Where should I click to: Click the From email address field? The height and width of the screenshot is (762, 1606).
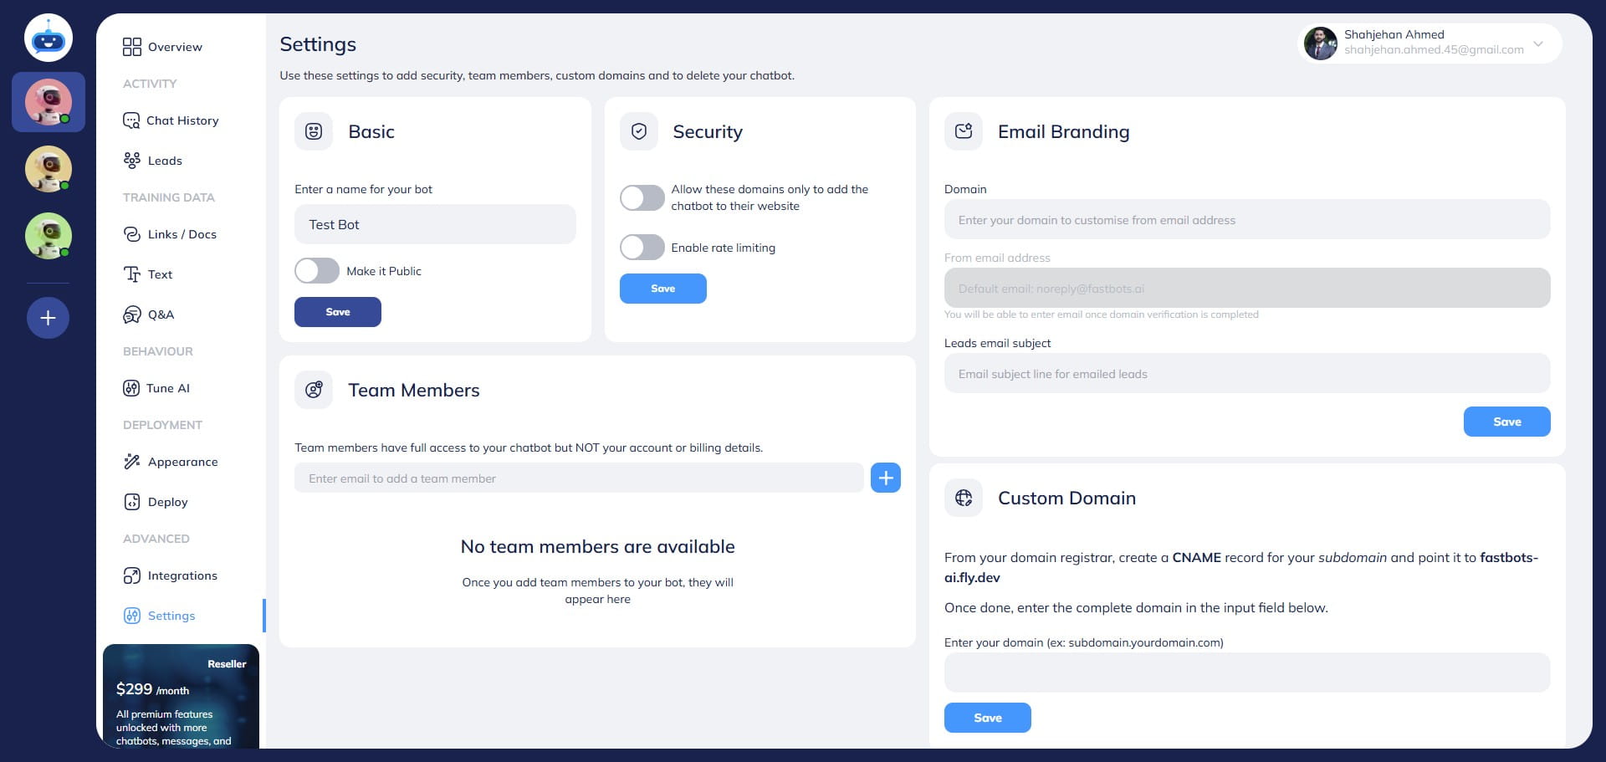[1247, 288]
